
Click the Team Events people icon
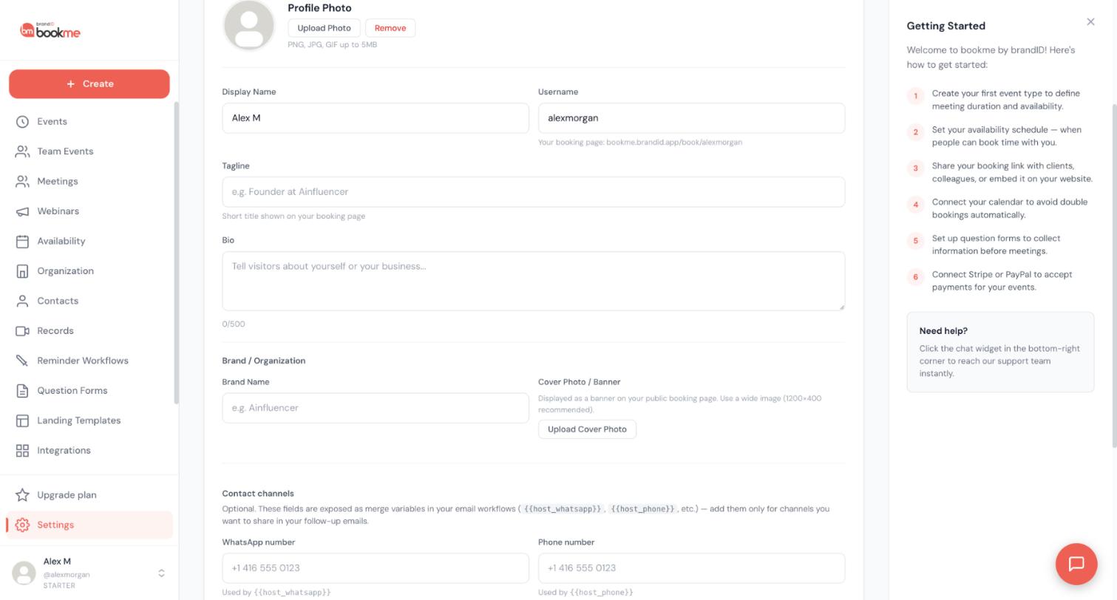click(x=22, y=151)
